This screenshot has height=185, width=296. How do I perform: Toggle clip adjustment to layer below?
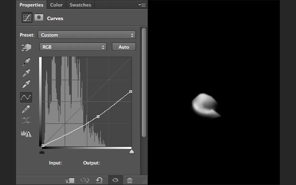click(70, 180)
